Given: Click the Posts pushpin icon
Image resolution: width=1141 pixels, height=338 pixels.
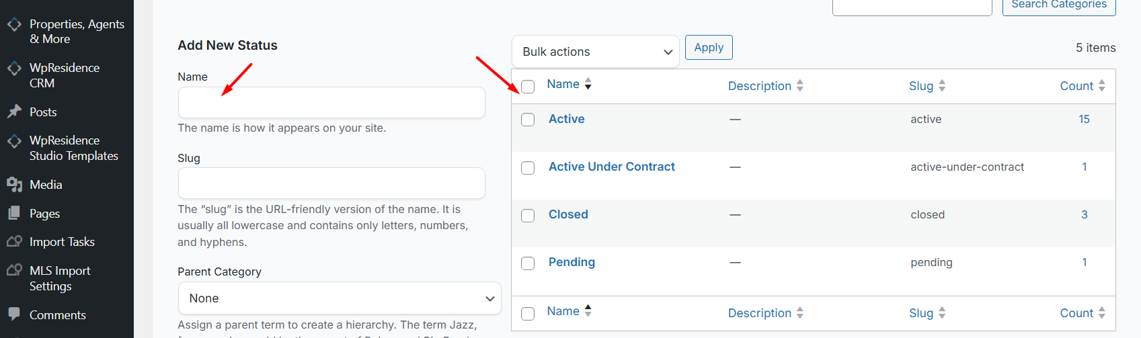Looking at the screenshot, I should 14,112.
